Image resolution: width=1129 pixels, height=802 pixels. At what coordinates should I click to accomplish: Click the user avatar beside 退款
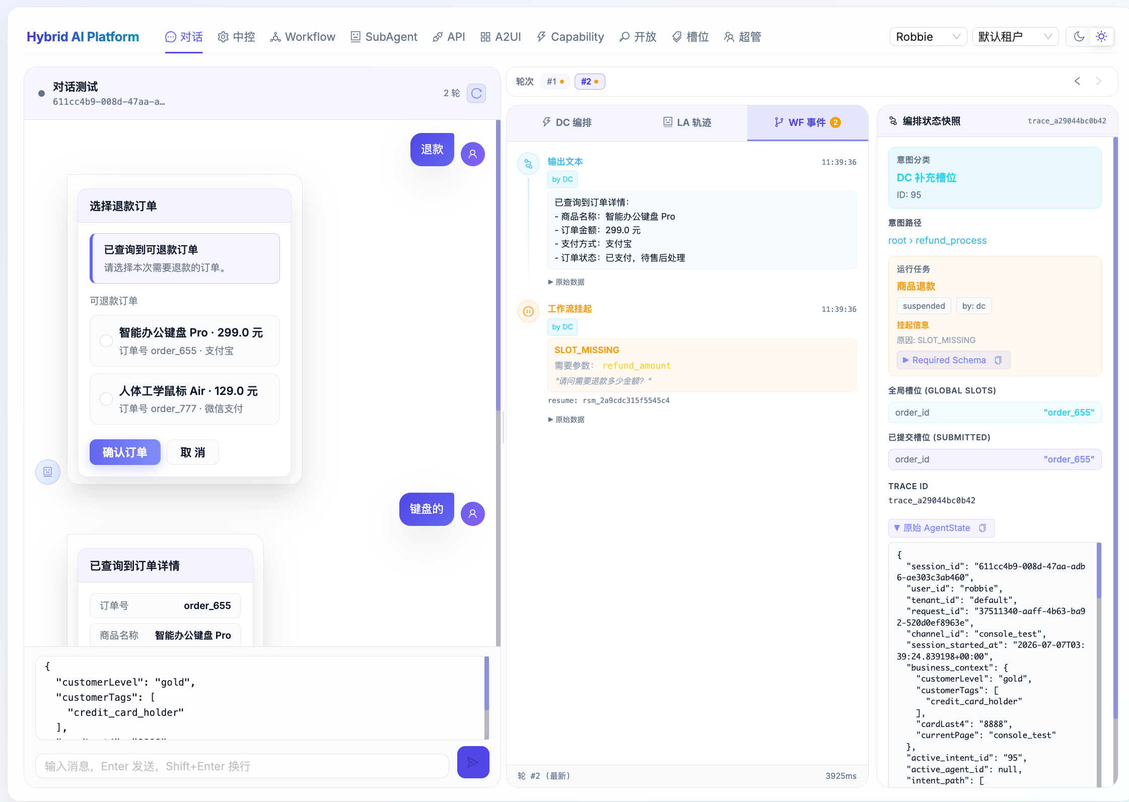[473, 154]
